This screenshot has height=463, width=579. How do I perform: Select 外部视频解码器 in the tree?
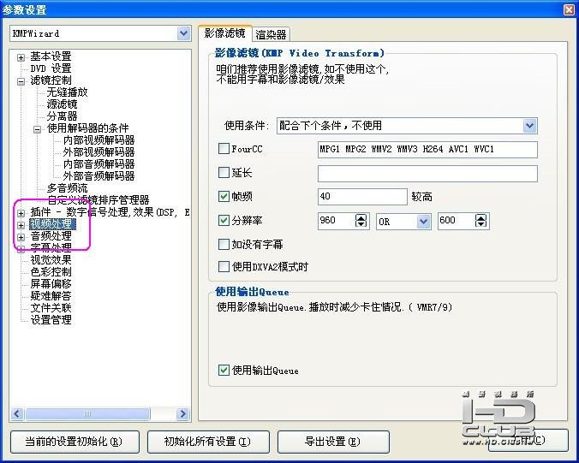[99, 152]
